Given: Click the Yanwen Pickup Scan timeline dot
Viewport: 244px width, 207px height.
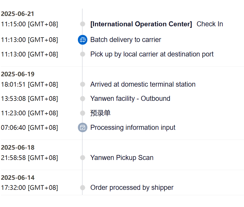Looking at the screenshot, I should pos(83,158).
